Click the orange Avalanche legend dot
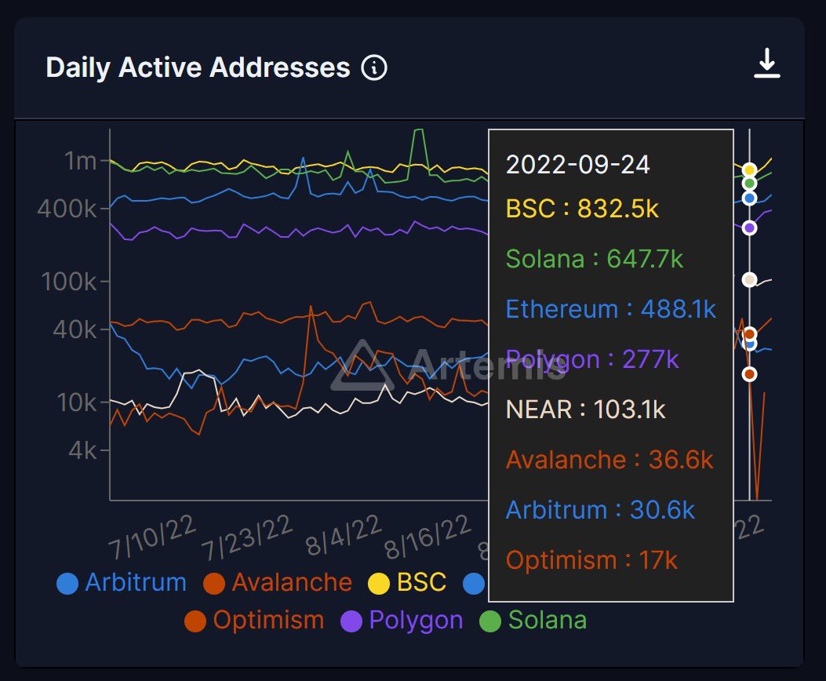 click(214, 584)
